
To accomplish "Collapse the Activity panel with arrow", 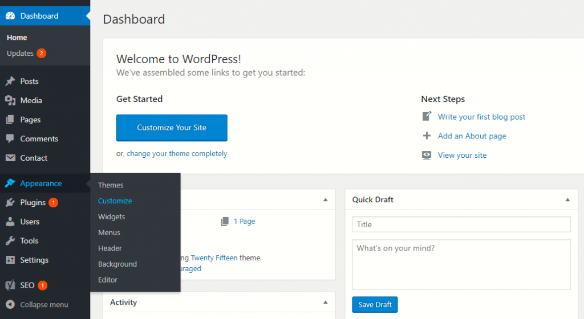I will [325, 302].
